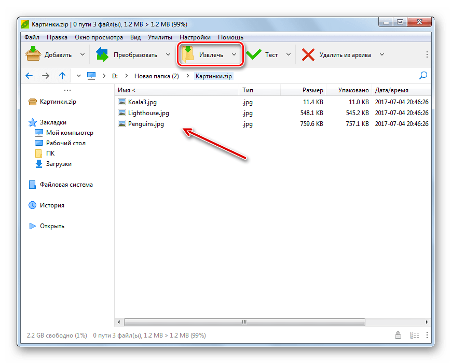This screenshot has height=364, width=452.
Task: Click the list view icon in status bar
Action: click(415, 335)
